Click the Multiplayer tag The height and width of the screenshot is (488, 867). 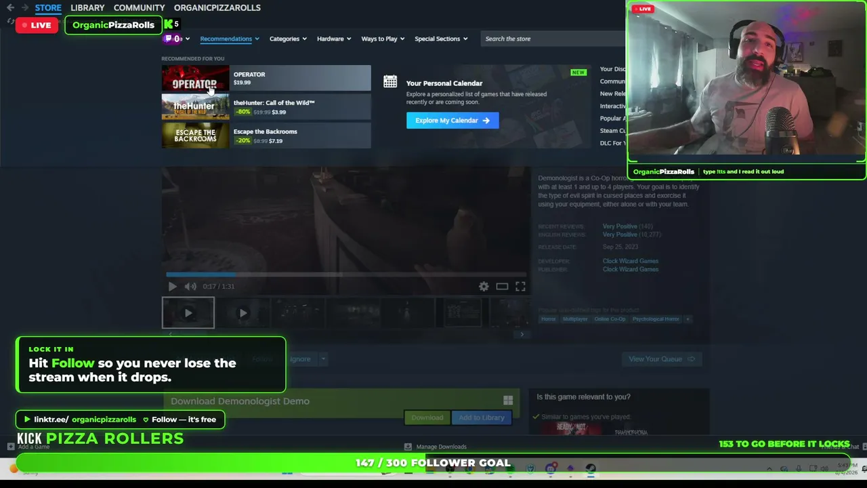pyautogui.click(x=575, y=319)
